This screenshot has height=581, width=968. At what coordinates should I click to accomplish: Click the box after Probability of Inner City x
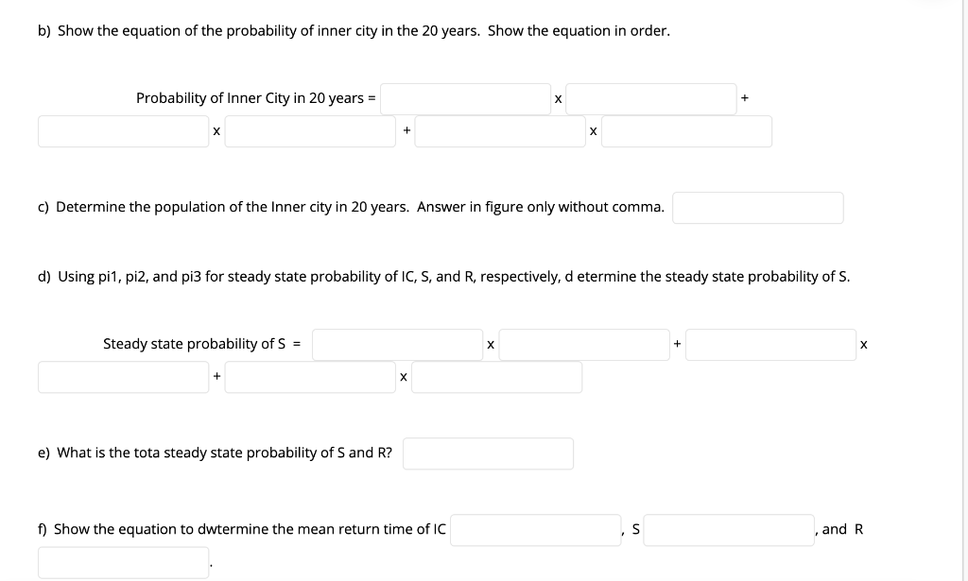pos(651,98)
